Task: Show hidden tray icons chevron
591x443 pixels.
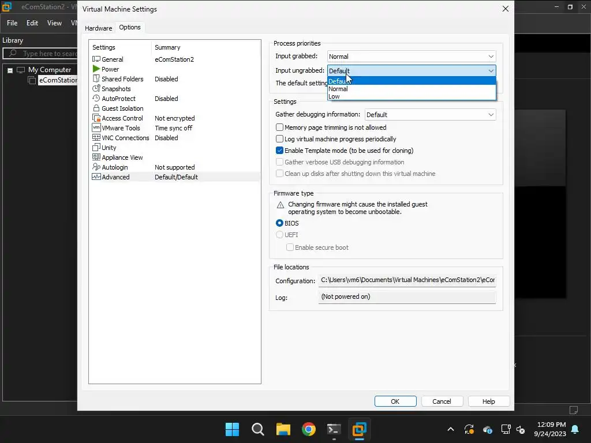Action: coord(451,429)
